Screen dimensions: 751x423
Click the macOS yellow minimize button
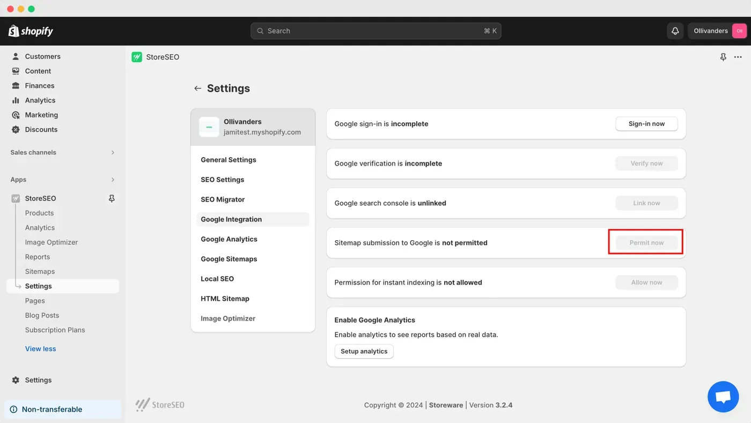click(21, 9)
